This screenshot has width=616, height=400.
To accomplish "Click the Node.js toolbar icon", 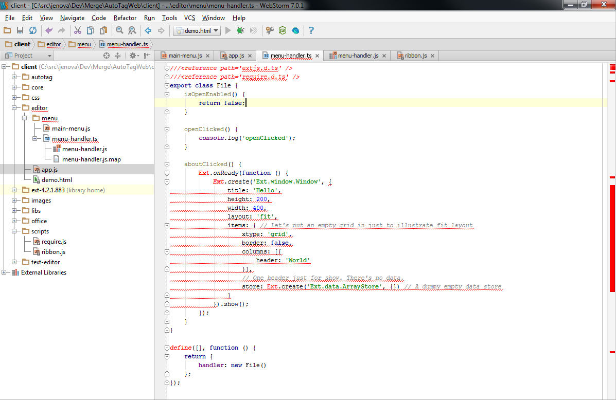I will click(x=283, y=31).
